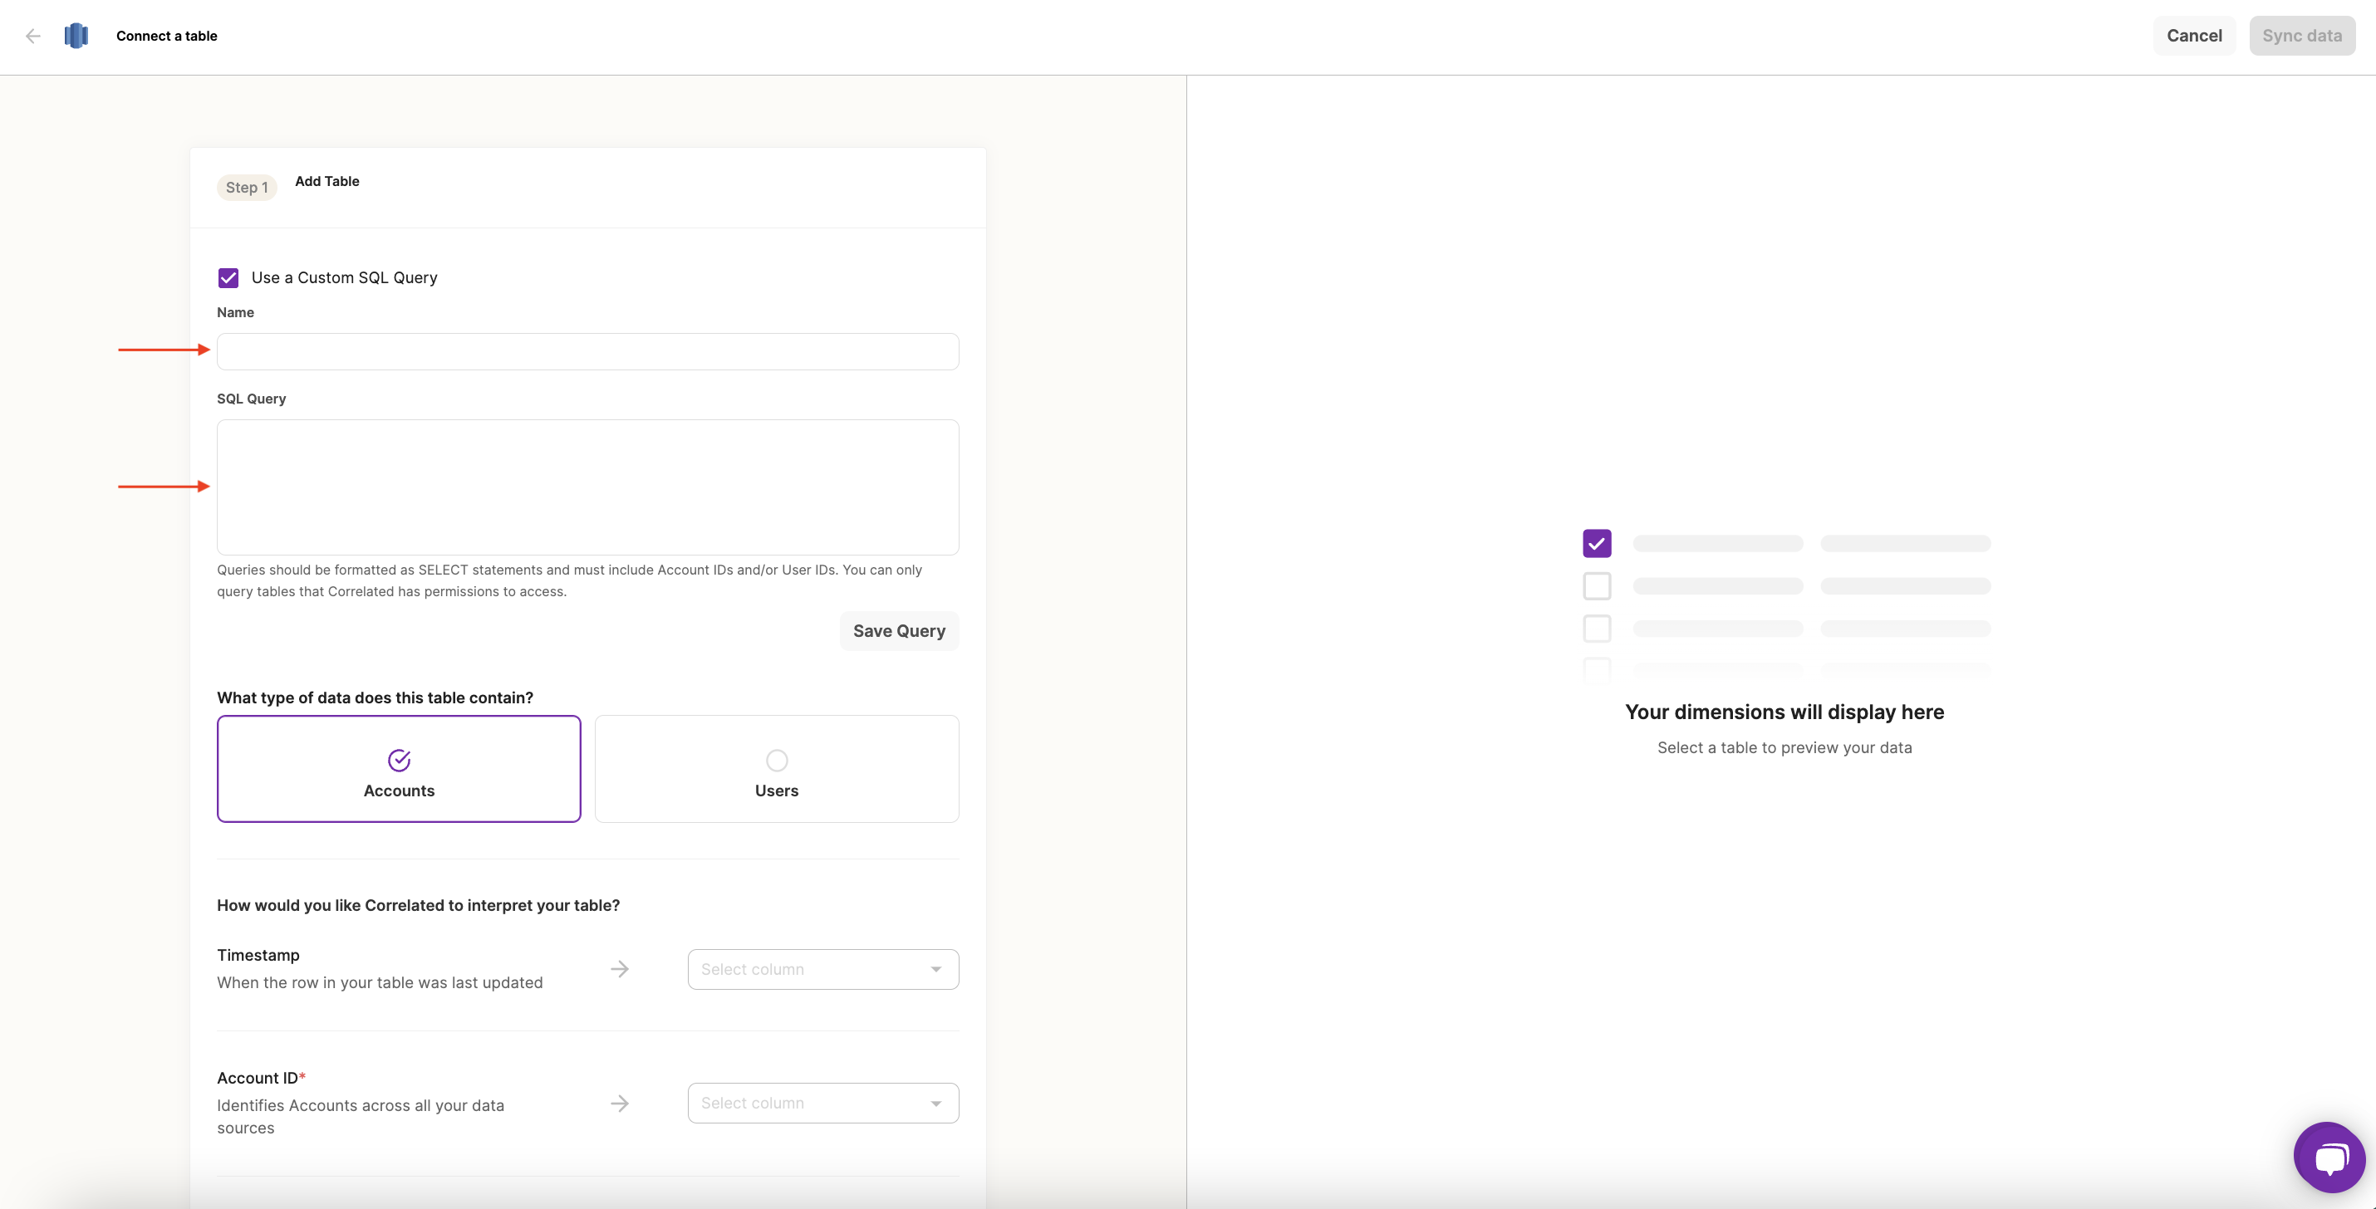Click the Step 1 badge
The width and height of the screenshot is (2376, 1209).
[246, 187]
